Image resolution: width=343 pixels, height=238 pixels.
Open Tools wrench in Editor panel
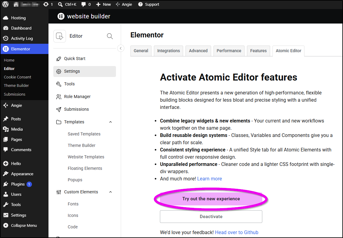pyautogui.click(x=84, y=84)
